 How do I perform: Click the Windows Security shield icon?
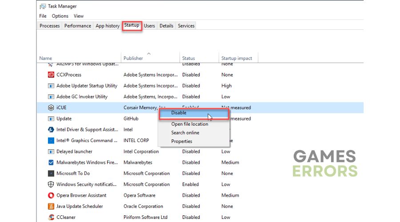click(51, 184)
